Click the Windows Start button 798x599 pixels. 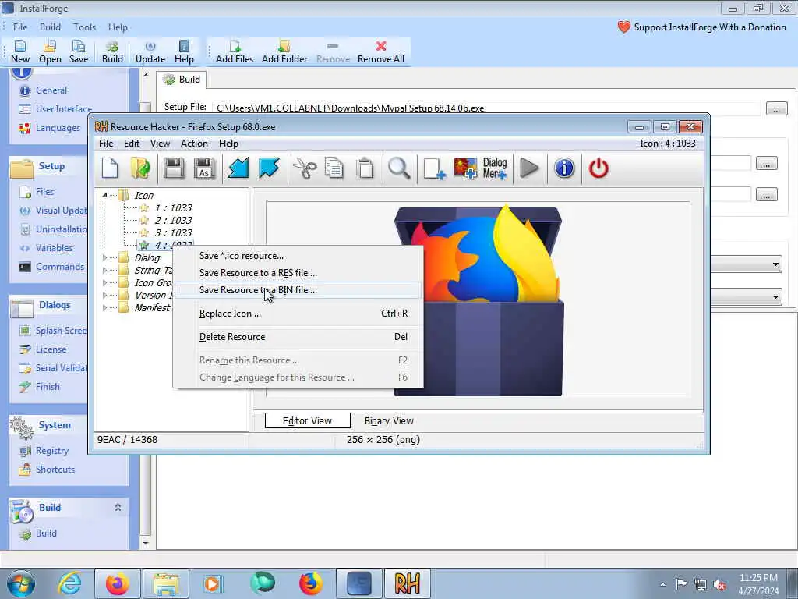(21, 583)
